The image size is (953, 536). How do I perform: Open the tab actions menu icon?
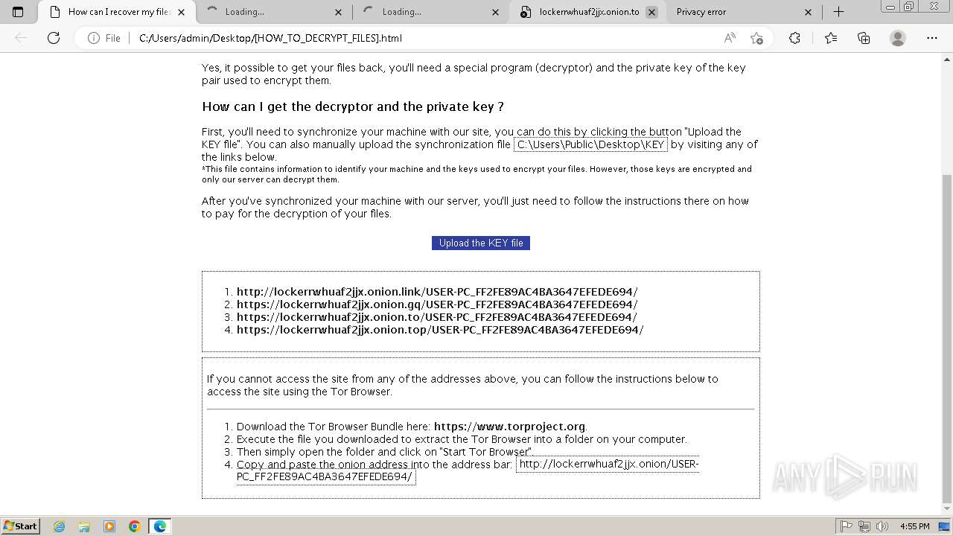point(18,12)
